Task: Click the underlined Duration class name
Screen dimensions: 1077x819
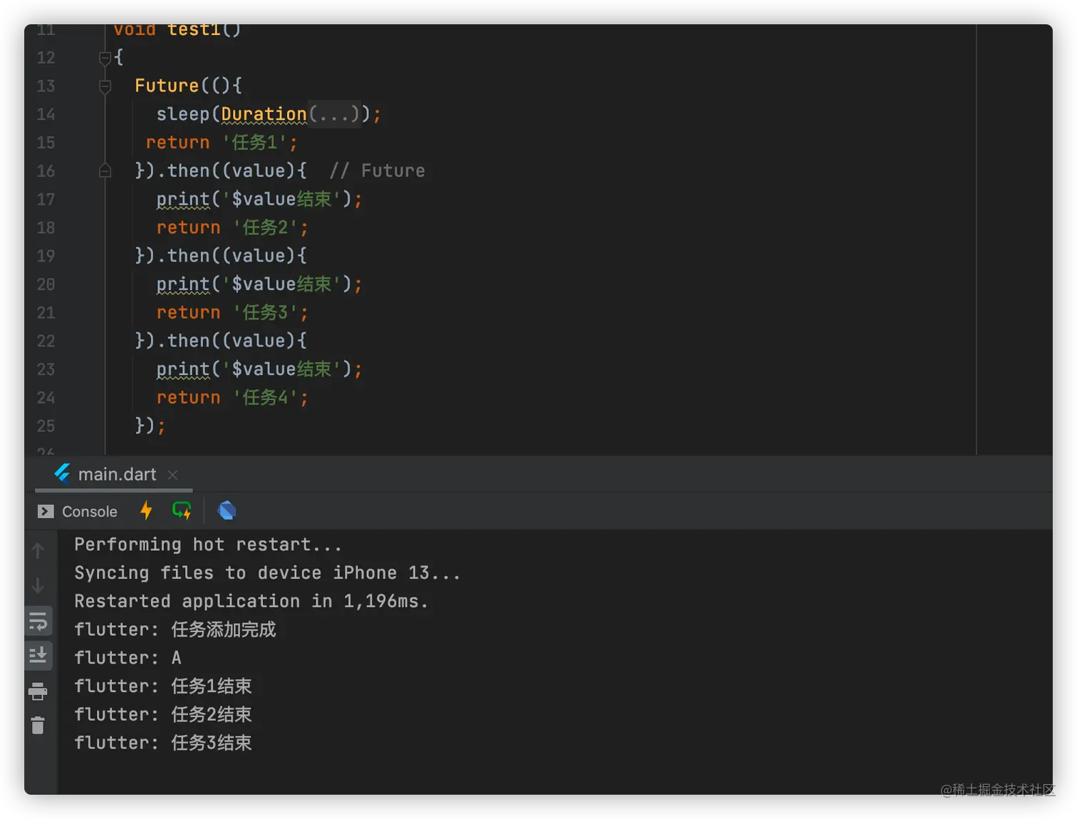Action: 264,114
